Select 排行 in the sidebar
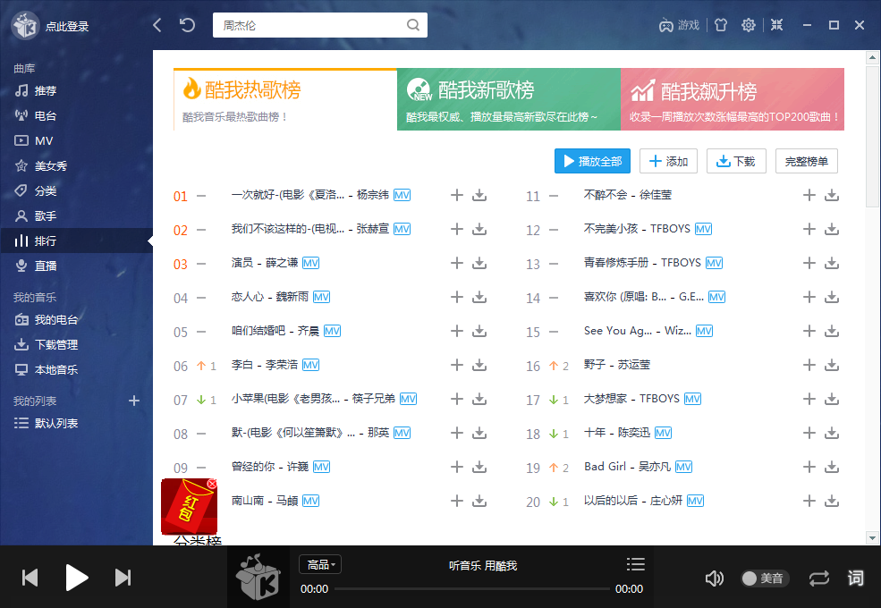This screenshot has width=881, height=608. click(x=76, y=241)
